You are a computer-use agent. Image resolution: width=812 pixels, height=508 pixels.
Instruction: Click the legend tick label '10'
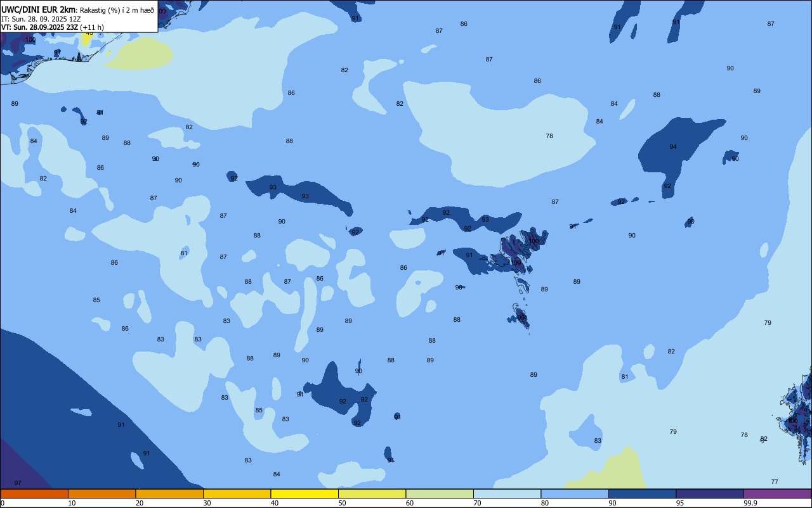72,503
